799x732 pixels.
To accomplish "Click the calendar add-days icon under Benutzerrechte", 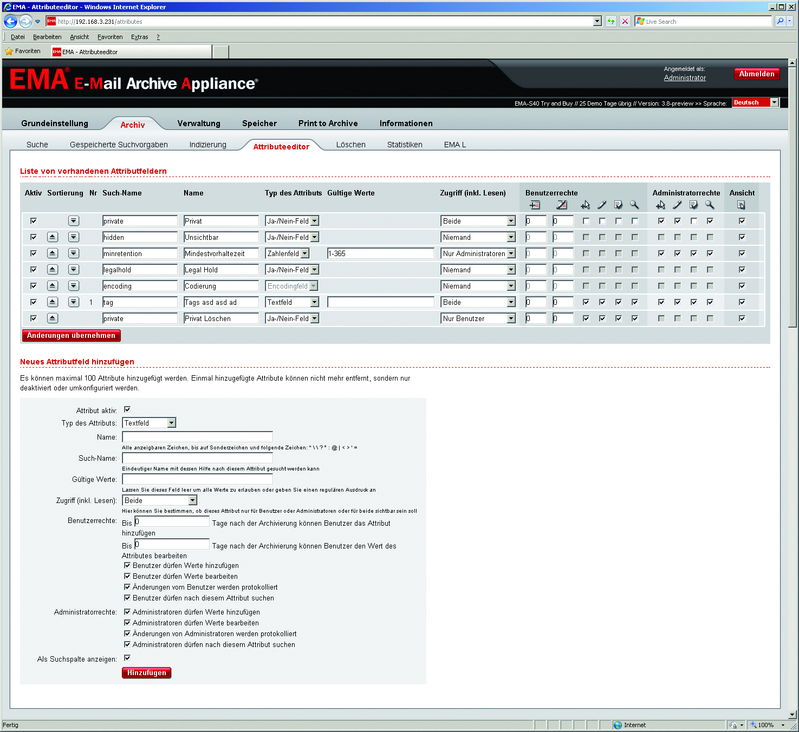I will tap(535, 205).
